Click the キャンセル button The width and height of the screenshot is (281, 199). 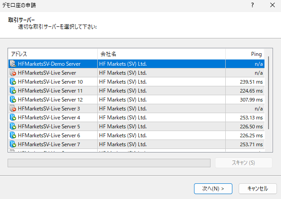tap(258, 189)
